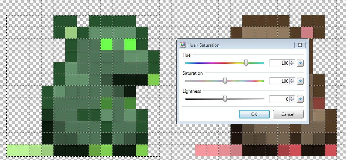
Task: Click the Saturation slider handle
Action: tap(225, 81)
